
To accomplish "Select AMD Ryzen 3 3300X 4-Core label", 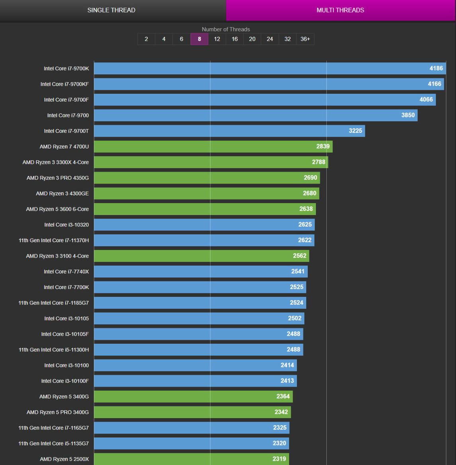I will [55, 162].
